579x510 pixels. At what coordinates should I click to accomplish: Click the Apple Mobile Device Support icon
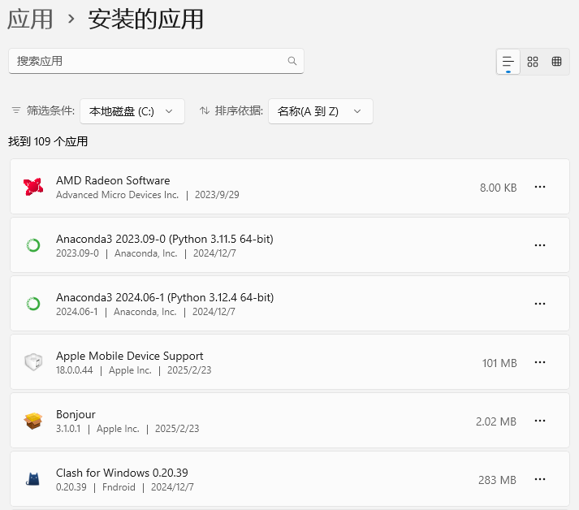pos(32,362)
